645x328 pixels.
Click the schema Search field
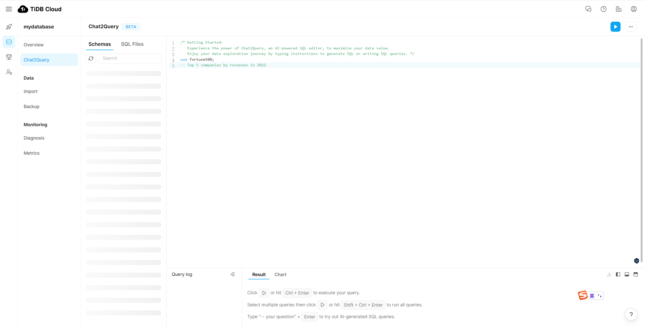click(x=130, y=58)
